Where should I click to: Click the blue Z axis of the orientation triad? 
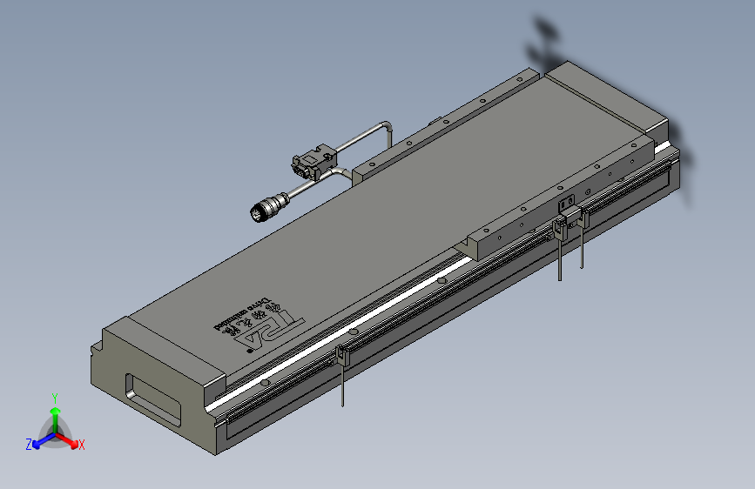(x=44, y=440)
